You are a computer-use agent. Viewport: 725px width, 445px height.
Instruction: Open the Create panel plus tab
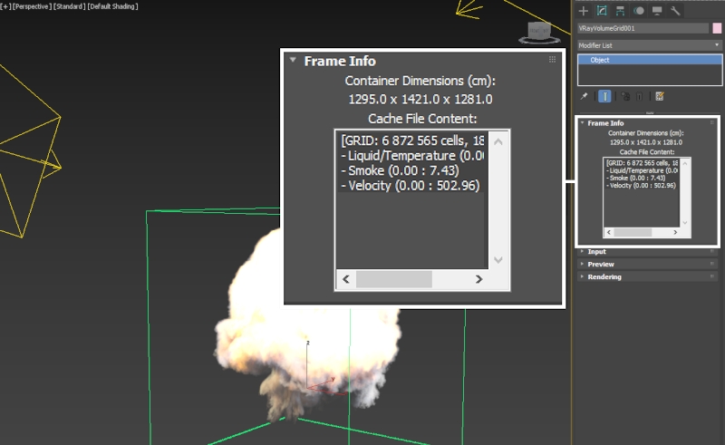point(584,11)
